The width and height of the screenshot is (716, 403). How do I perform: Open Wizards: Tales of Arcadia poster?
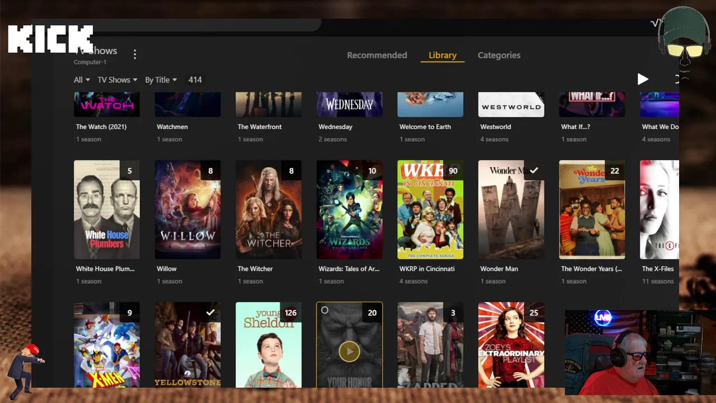pyautogui.click(x=350, y=210)
